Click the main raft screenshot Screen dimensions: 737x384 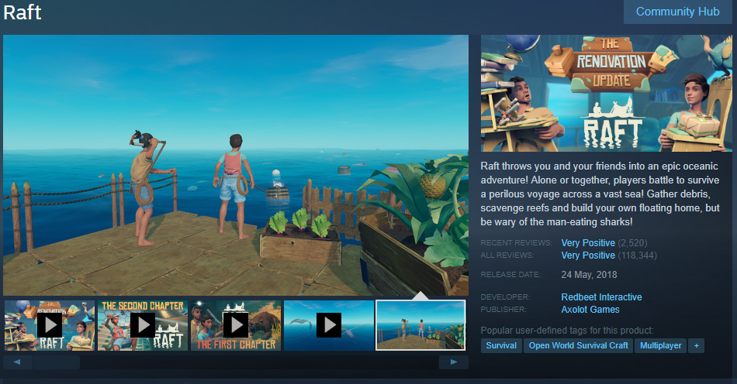pyautogui.click(x=236, y=165)
